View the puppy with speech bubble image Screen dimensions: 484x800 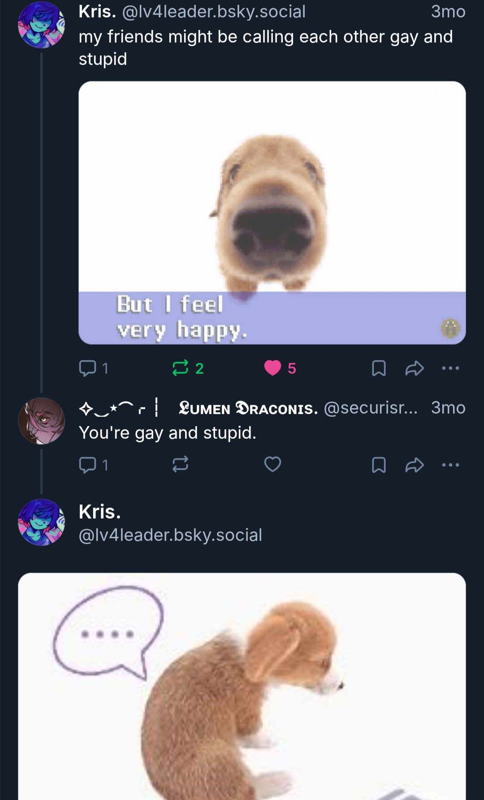click(242, 686)
